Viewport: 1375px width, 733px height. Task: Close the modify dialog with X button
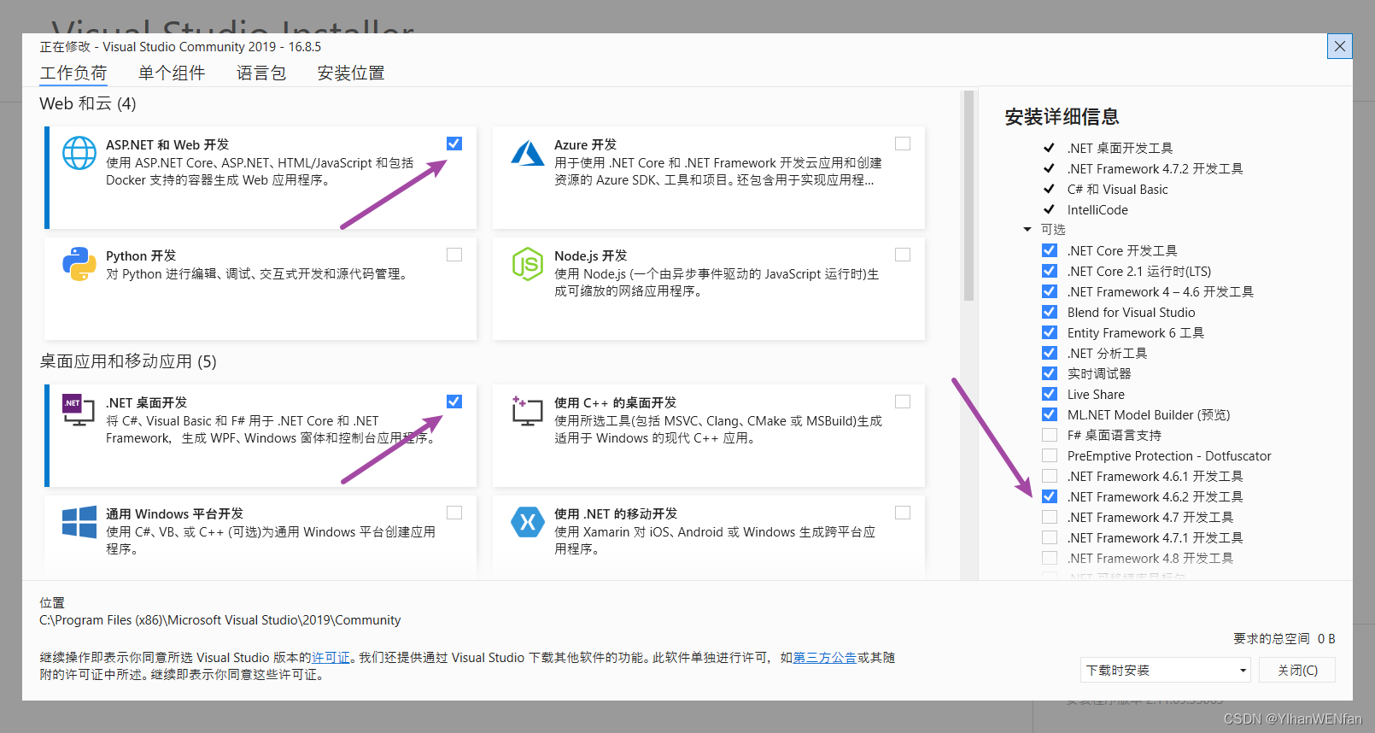pyautogui.click(x=1339, y=46)
